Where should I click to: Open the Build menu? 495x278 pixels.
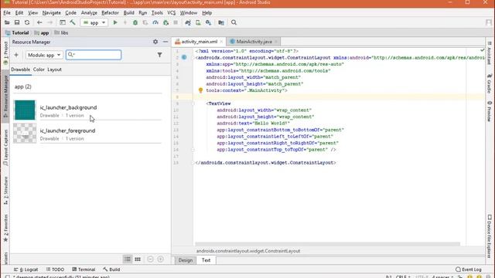point(129,13)
